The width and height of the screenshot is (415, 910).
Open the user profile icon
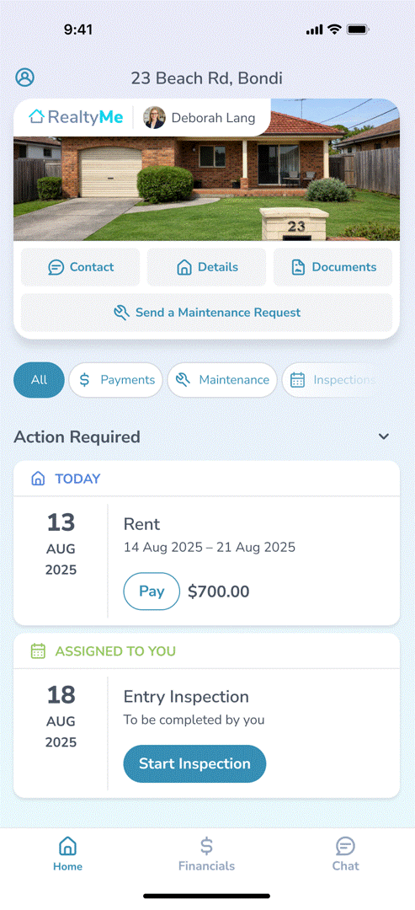tap(25, 78)
